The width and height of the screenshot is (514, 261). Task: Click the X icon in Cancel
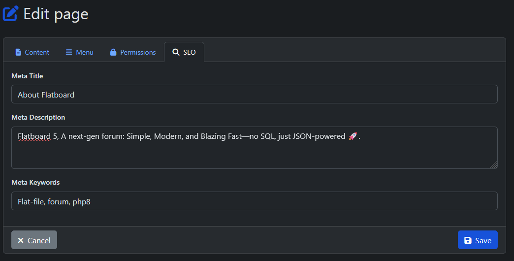coord(21,240)
